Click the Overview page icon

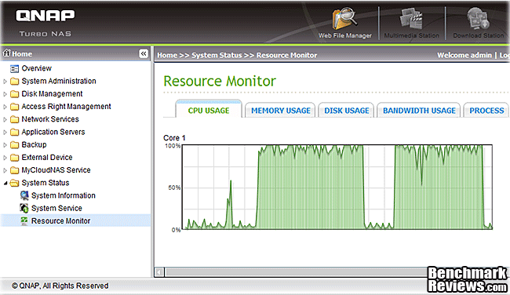[x=14, y=68]
